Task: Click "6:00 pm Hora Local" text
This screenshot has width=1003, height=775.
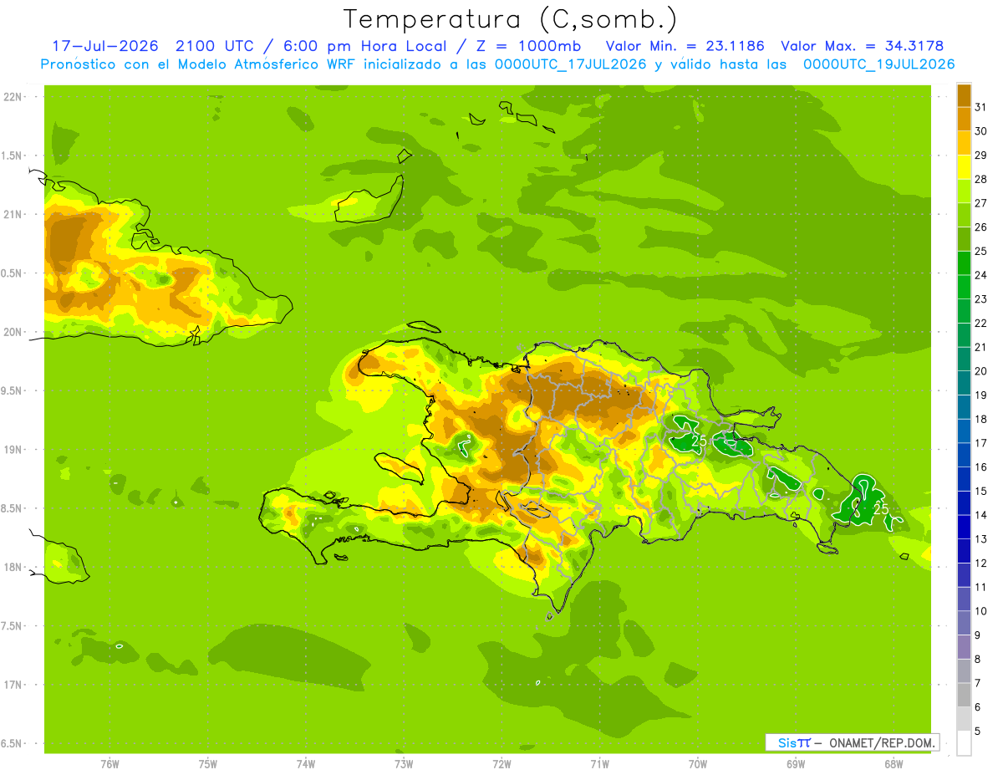Action: (366, 46)
